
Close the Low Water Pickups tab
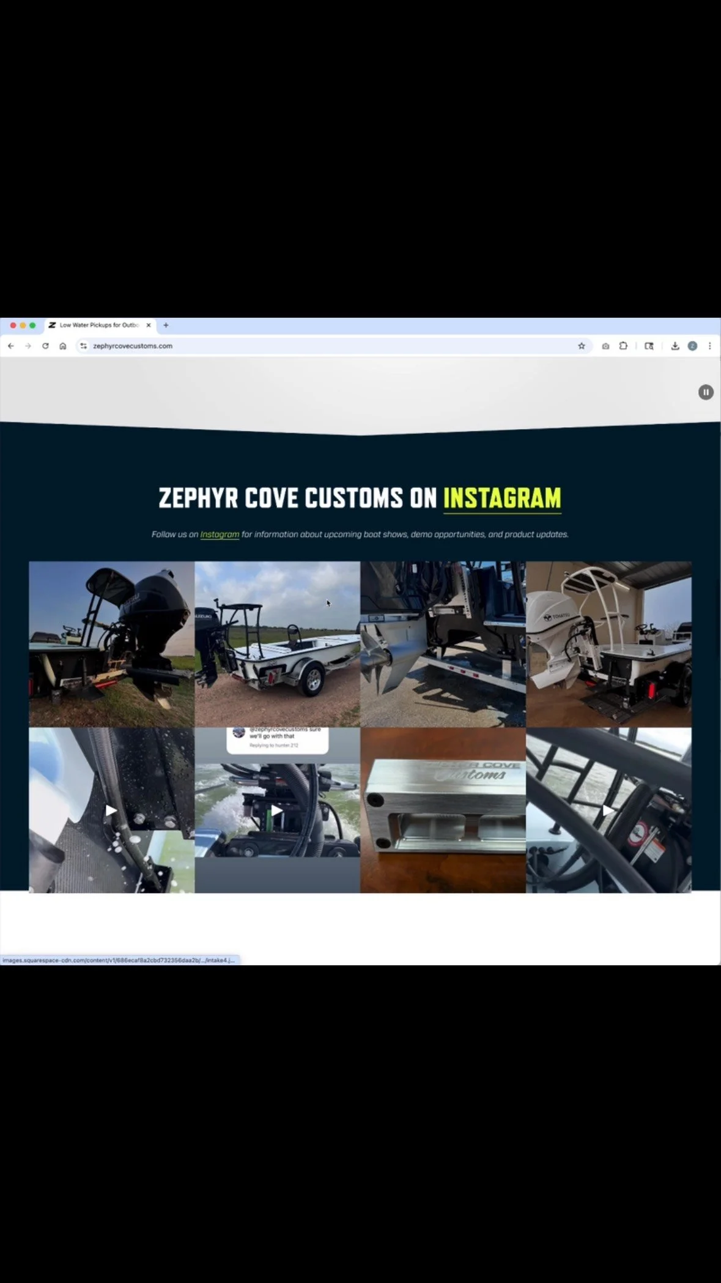[149, 325]
